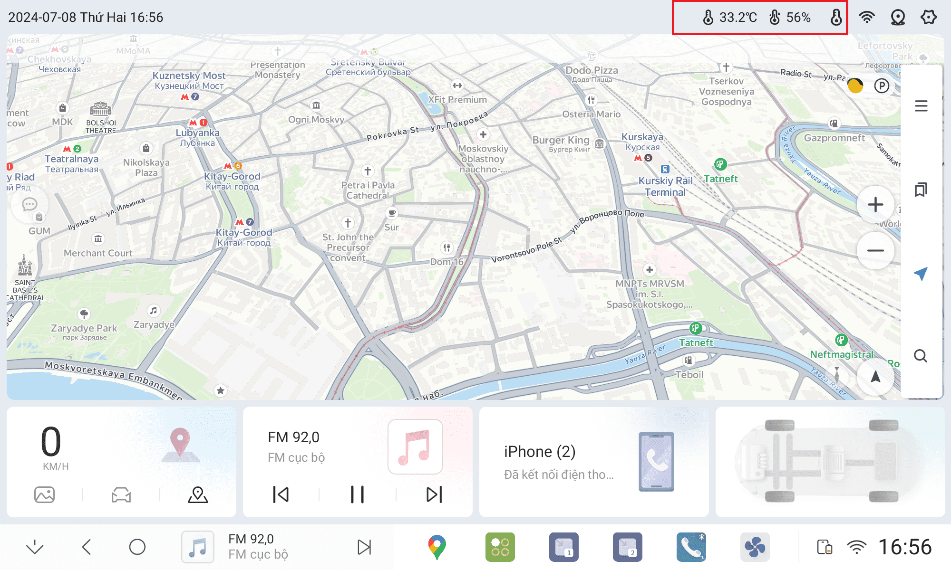Select the map location icon in speed card
Image resolution: width=951 pixels, height=570 pixels.
coord(198,495)
